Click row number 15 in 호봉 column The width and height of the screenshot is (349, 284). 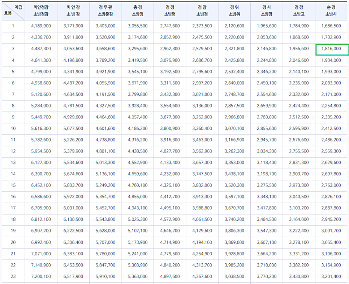[x=13, y=185]
